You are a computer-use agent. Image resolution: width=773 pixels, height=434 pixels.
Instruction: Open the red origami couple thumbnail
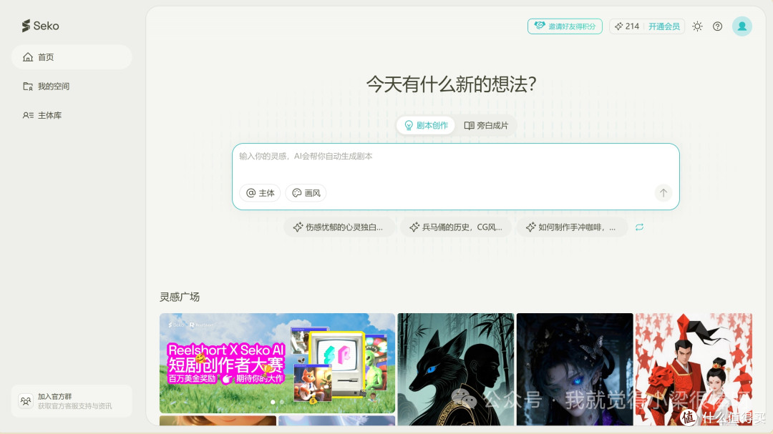[694, 369]
